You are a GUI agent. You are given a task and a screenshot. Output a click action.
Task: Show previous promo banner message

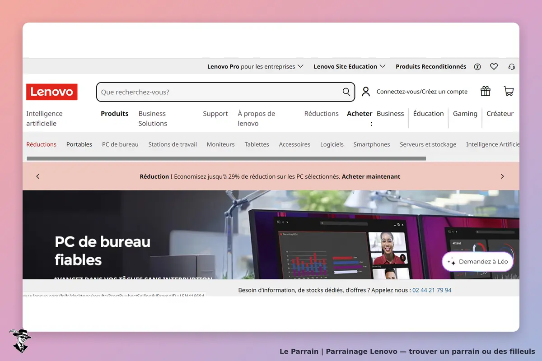[38, 176]
